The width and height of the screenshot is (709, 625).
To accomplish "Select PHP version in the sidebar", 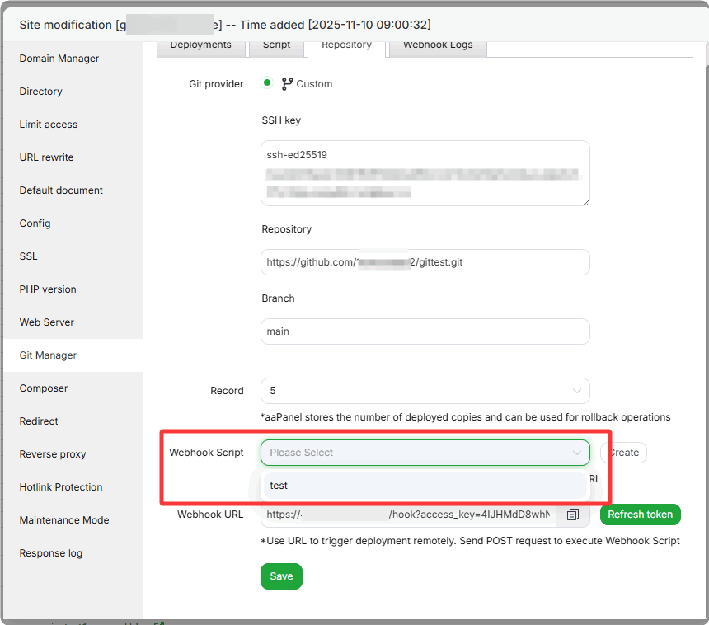I will pos(48,289).
